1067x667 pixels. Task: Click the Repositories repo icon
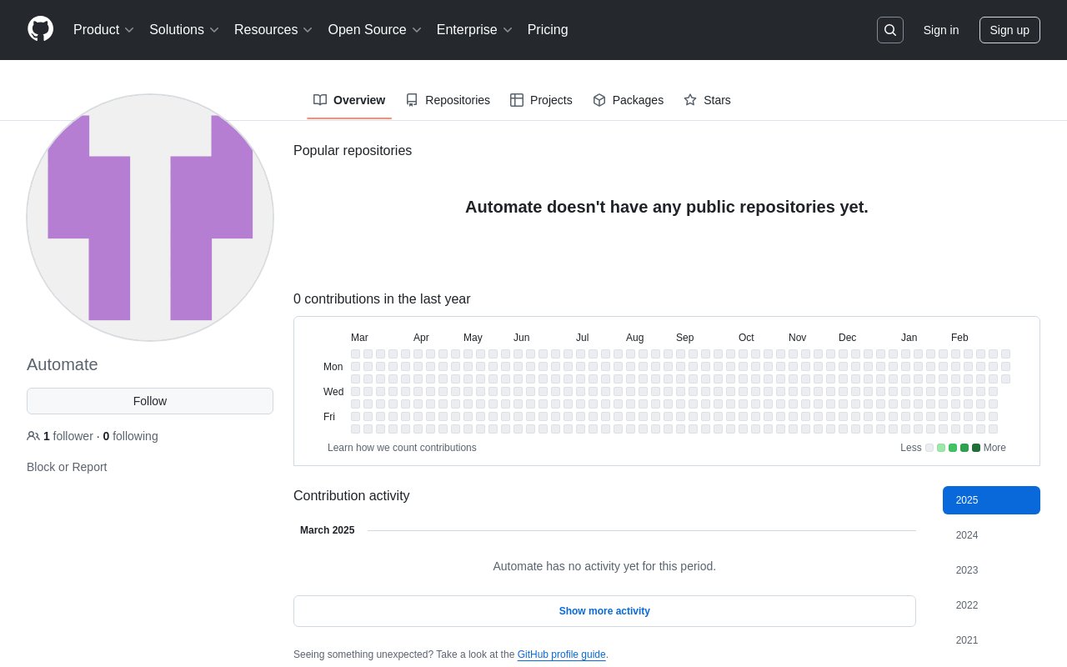412,100
